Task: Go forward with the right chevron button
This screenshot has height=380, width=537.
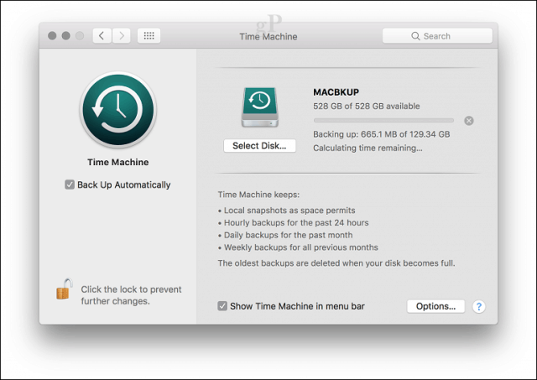Action: pyautogui.click(x=121, y=35)
